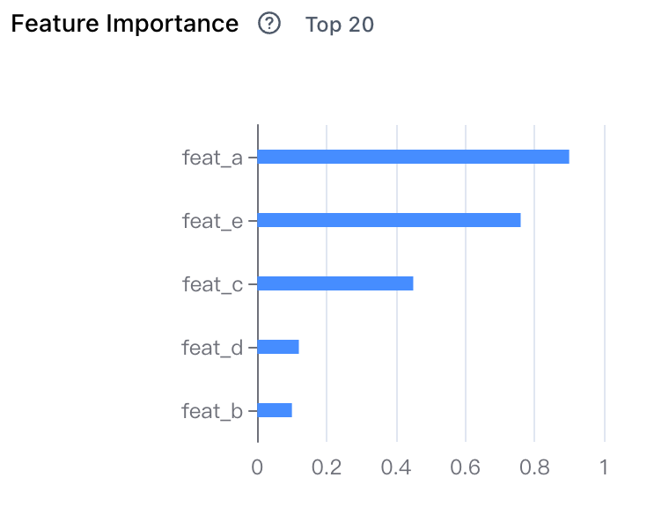Click the 0.4 x-axis tick label
Image resolution: width=669 pixels, height=507 pixels.
coord(396,467)
